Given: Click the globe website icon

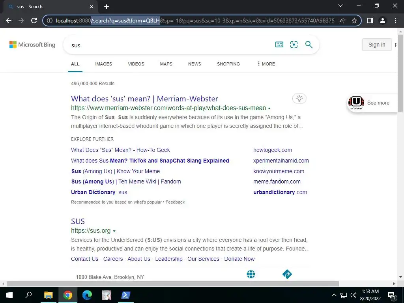Looking at the screenshot, I should coord(251,274).
